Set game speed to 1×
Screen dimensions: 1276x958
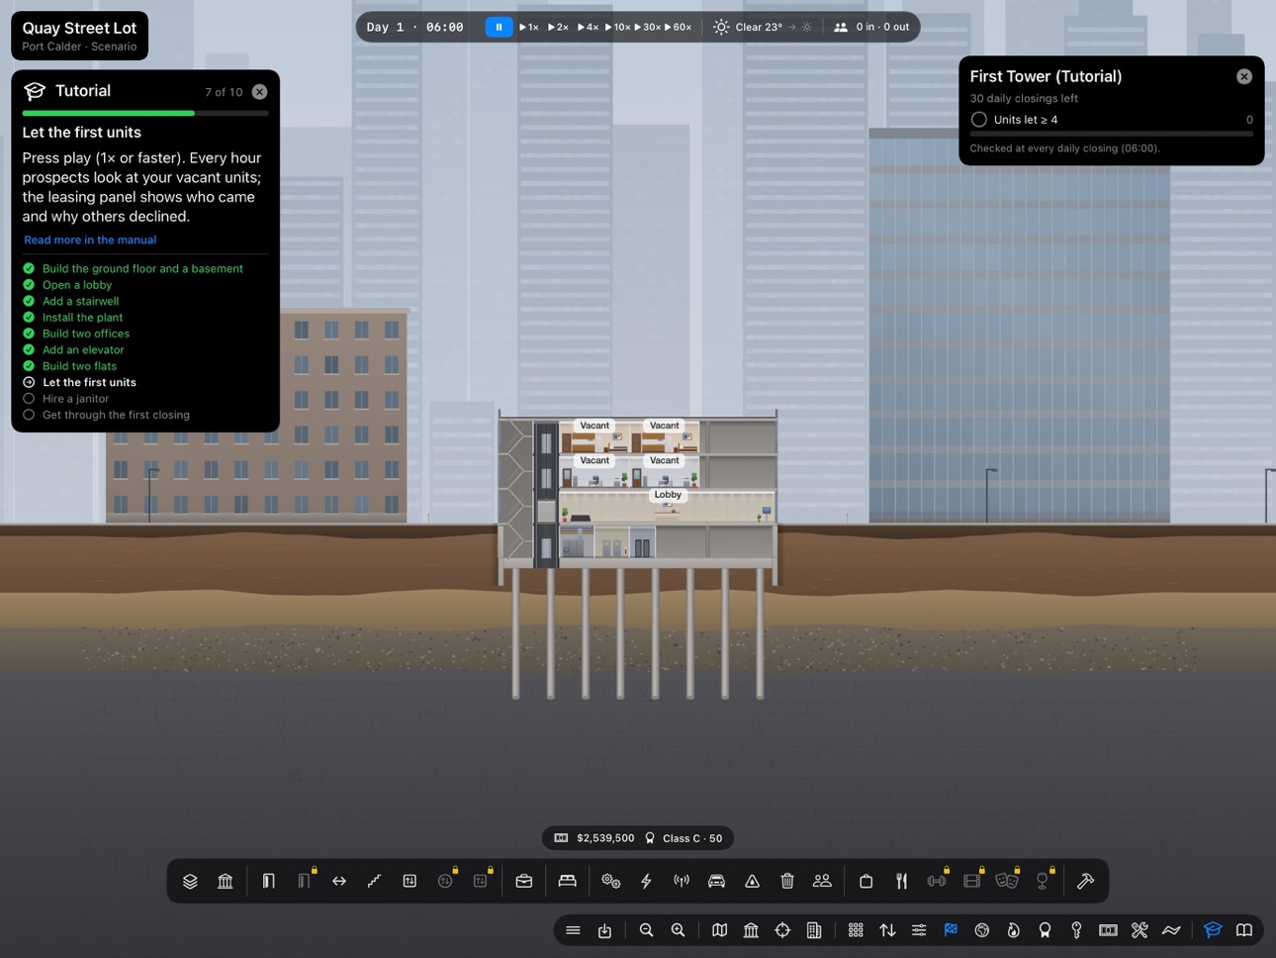coord(529,27)
